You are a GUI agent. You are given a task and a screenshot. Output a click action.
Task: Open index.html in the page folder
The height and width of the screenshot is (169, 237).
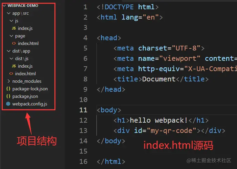pyautogui.click(x=28, y=43)
